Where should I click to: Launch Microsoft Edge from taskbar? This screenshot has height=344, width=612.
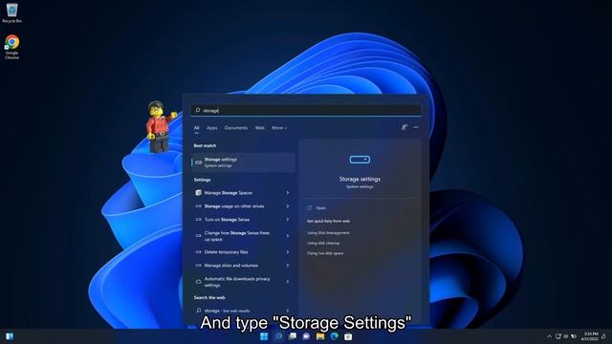click(x=335, y=336)
